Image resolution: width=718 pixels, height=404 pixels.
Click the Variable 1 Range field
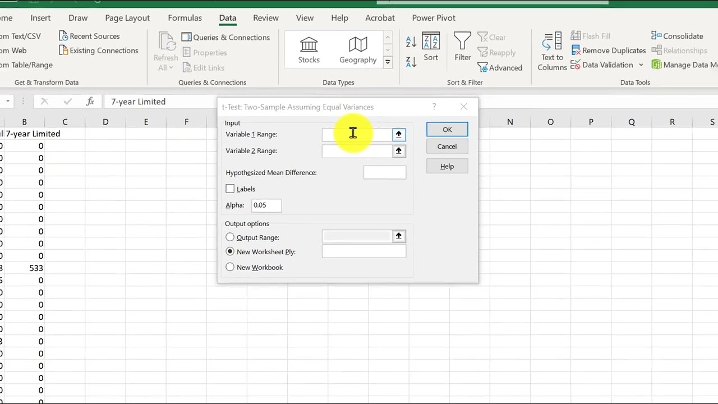coord(357,135)
